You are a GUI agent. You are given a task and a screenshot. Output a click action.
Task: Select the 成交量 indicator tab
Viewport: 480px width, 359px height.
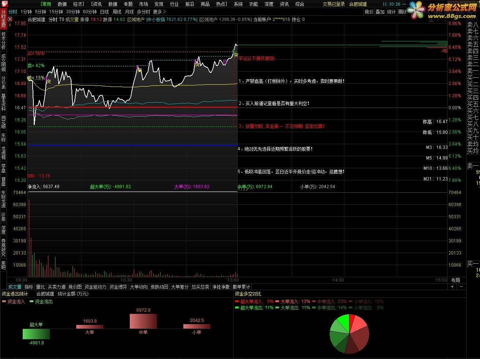pos(15,287)
